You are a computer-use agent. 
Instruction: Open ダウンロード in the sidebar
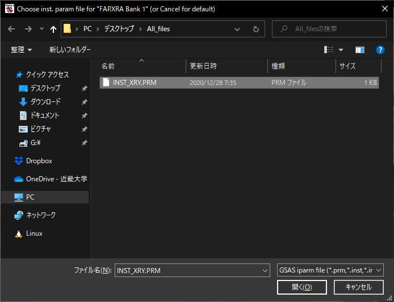point(45,101)
